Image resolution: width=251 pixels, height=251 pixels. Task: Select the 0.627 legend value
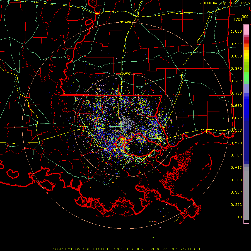pos(236,118)
